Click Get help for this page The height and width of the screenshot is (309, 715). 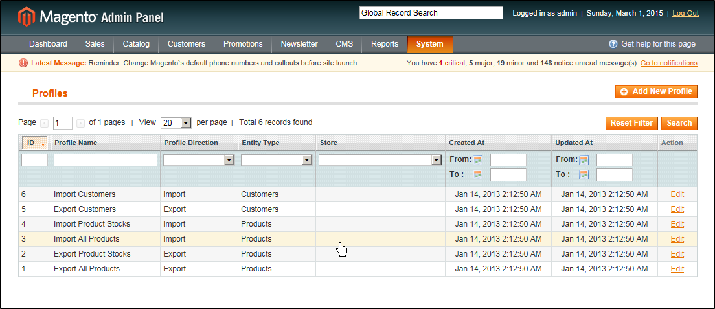658,44
